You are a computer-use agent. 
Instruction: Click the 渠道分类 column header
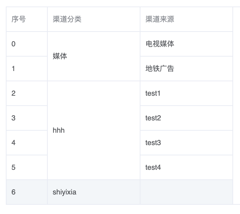coord(94,19)
